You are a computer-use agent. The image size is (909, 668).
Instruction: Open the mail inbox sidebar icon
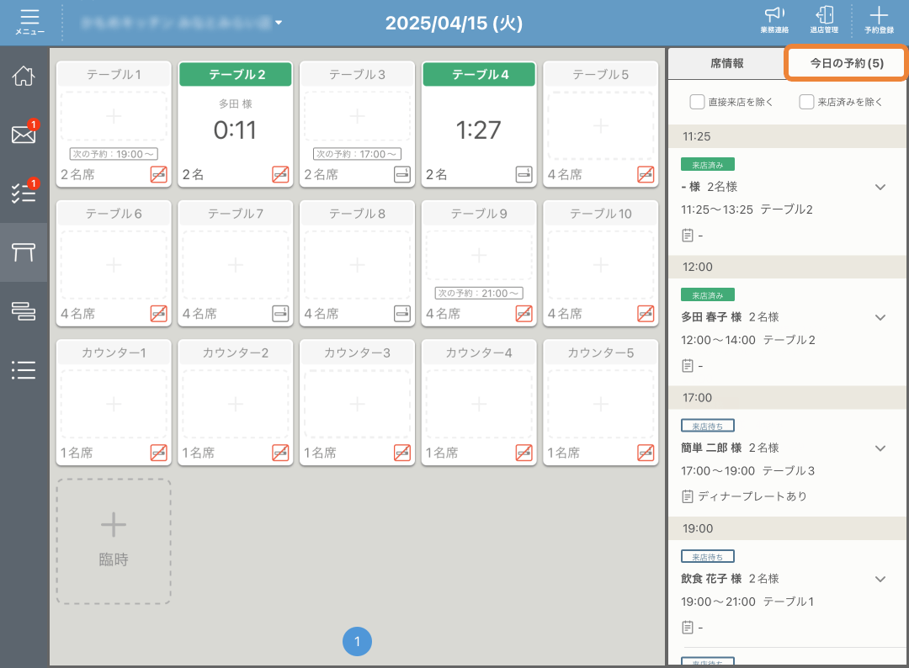tap(24, 135)
